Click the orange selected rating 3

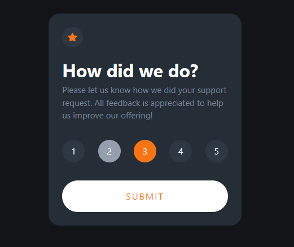145,151
